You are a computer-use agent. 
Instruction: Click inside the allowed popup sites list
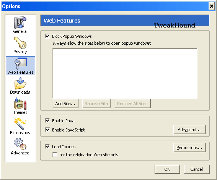tap(125, 73)
